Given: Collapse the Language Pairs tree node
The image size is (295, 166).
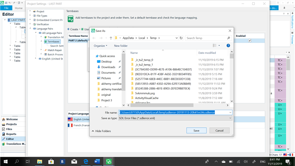Looking at the screenshot, I should [30, 29].
